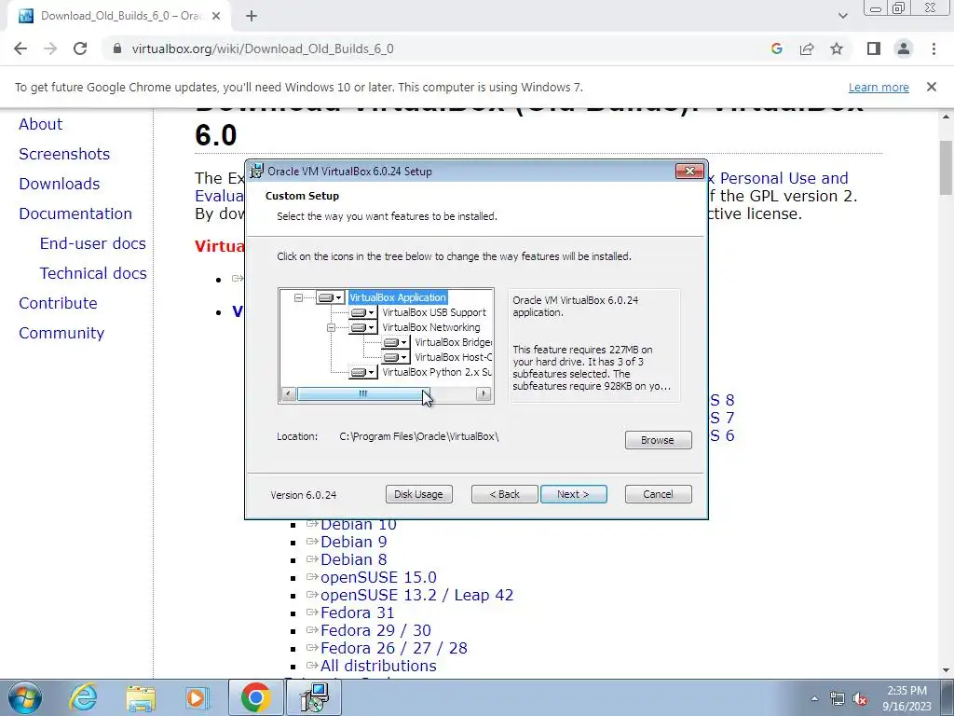Click the site lock icon in address bar

tap(117, 48)
